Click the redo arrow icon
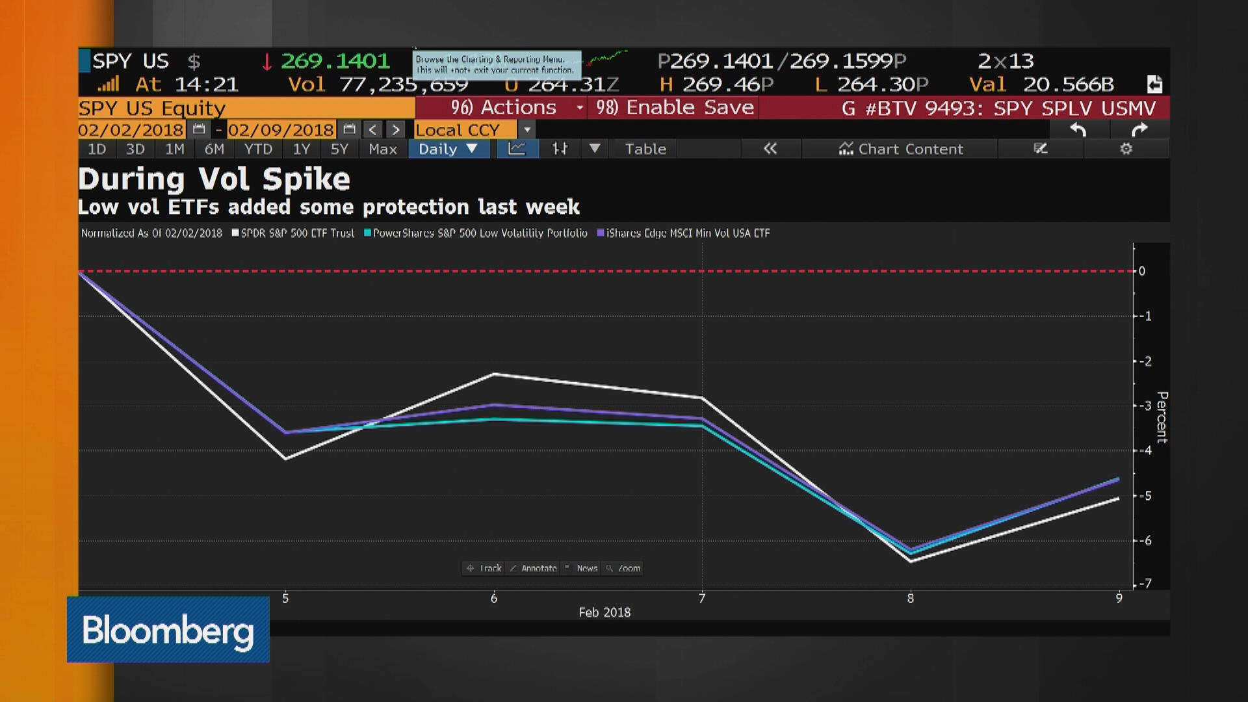This screenshot has width=1248, height=702. pyautogui.click(x=1141, y=129)
